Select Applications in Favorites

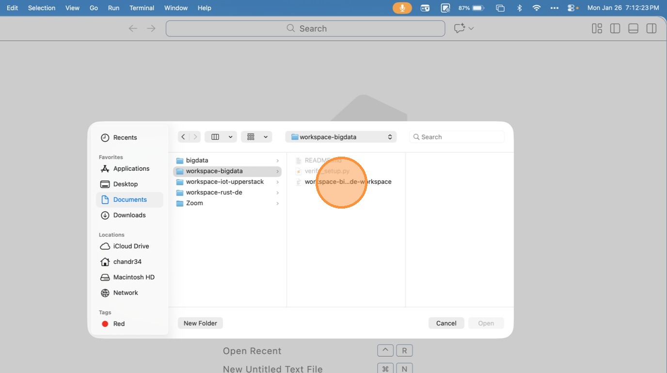(x=130, y=169)
